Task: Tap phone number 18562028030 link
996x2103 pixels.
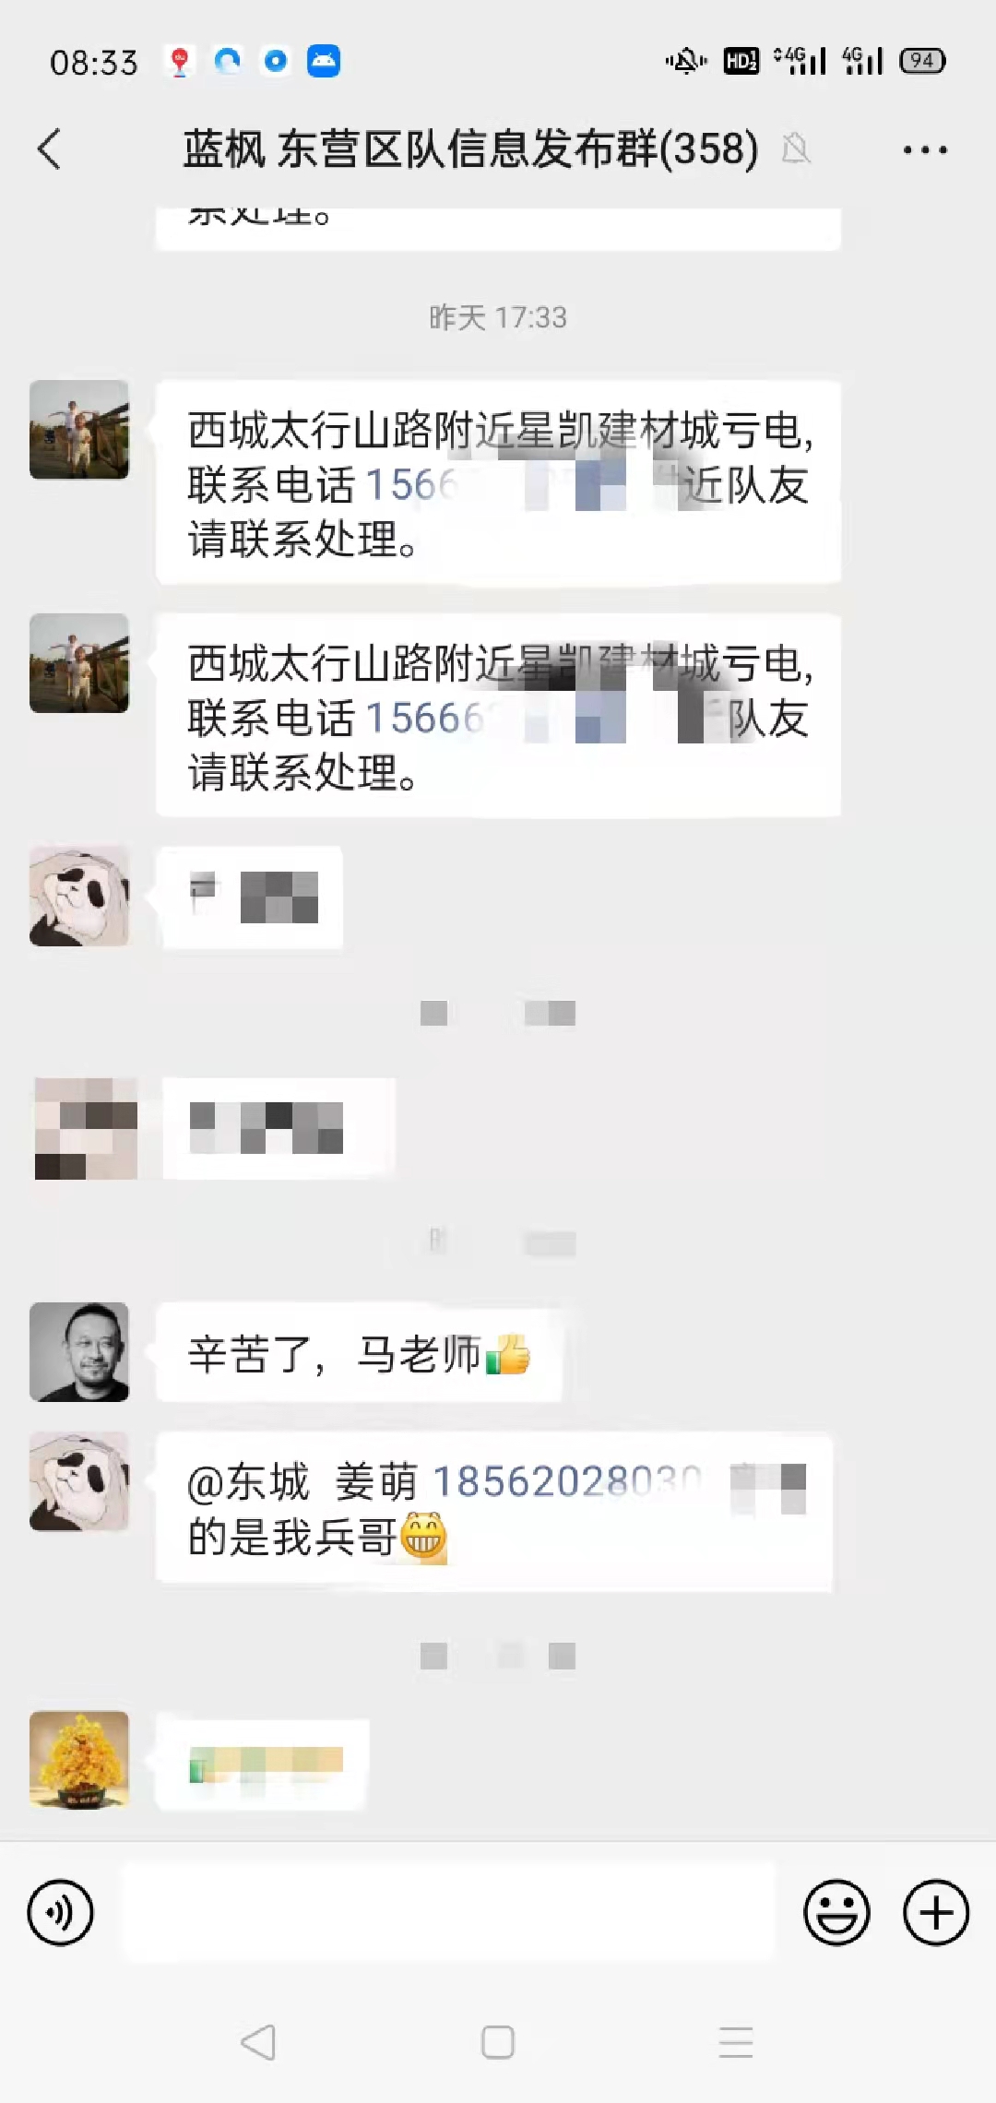Action: [566, 1482]
